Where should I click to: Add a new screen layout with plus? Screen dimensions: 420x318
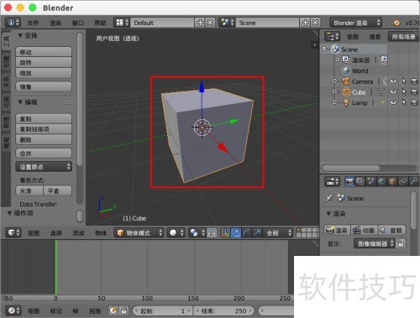[200, 23]
